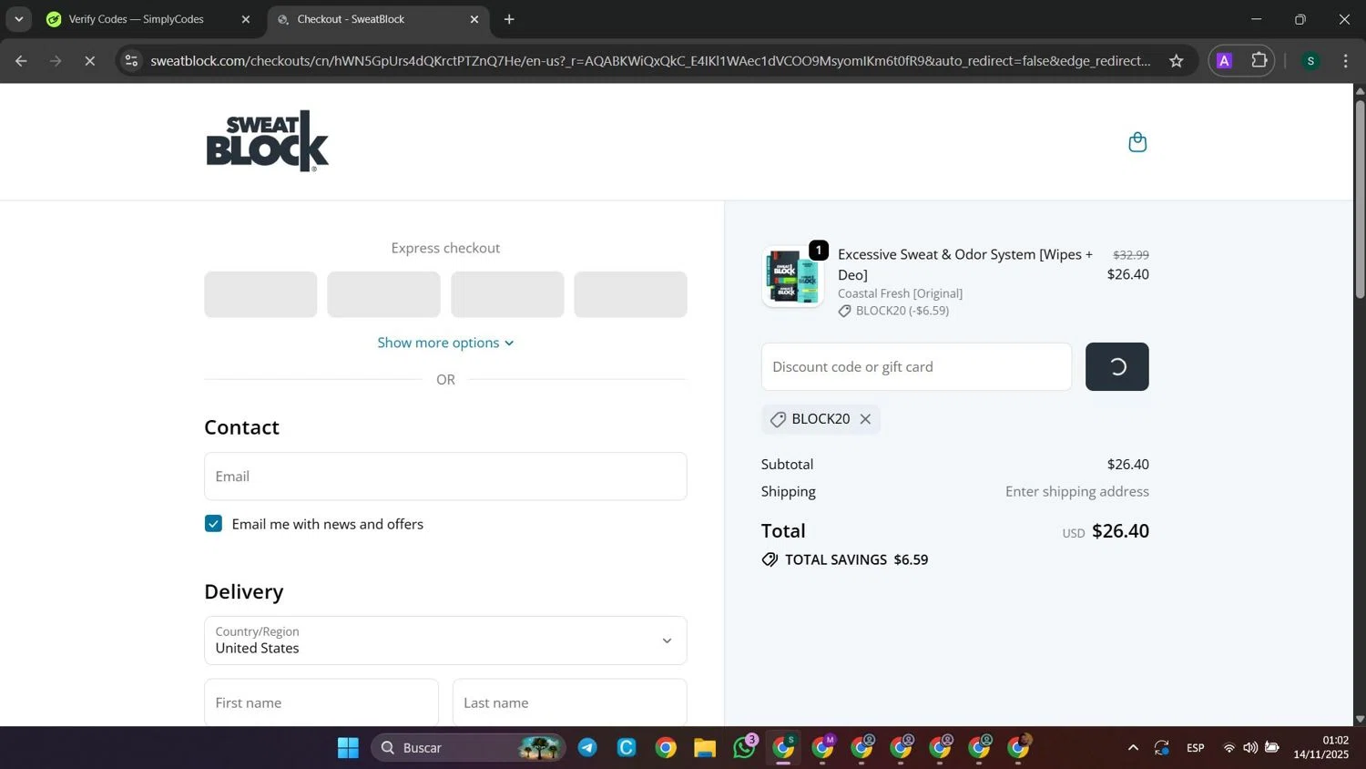Open Chrome three-dot menu
This screenshot has width=1366, height=769.
[x=1345, y=61]
